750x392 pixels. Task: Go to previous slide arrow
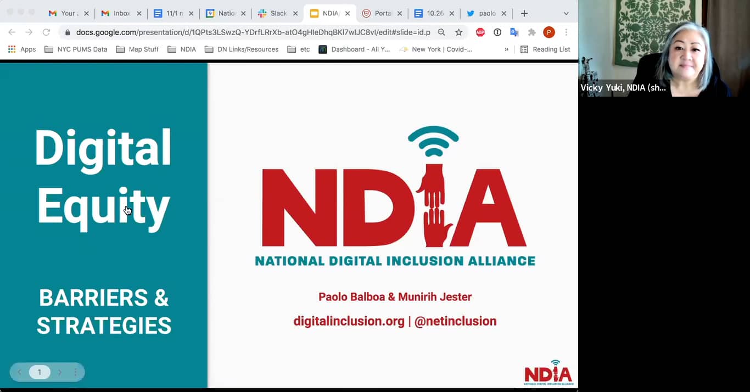(x=20, y=372)
